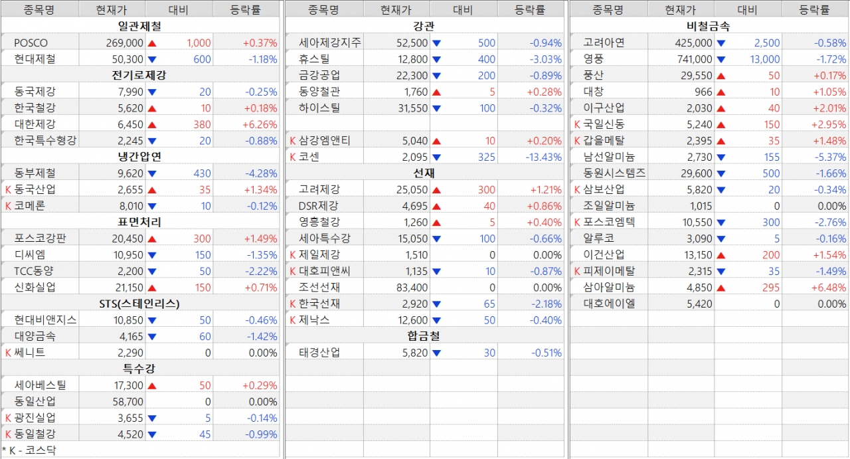Click the 현대제철 stock name
Viewport: 850px width, 459px height.
click(35, 59)
